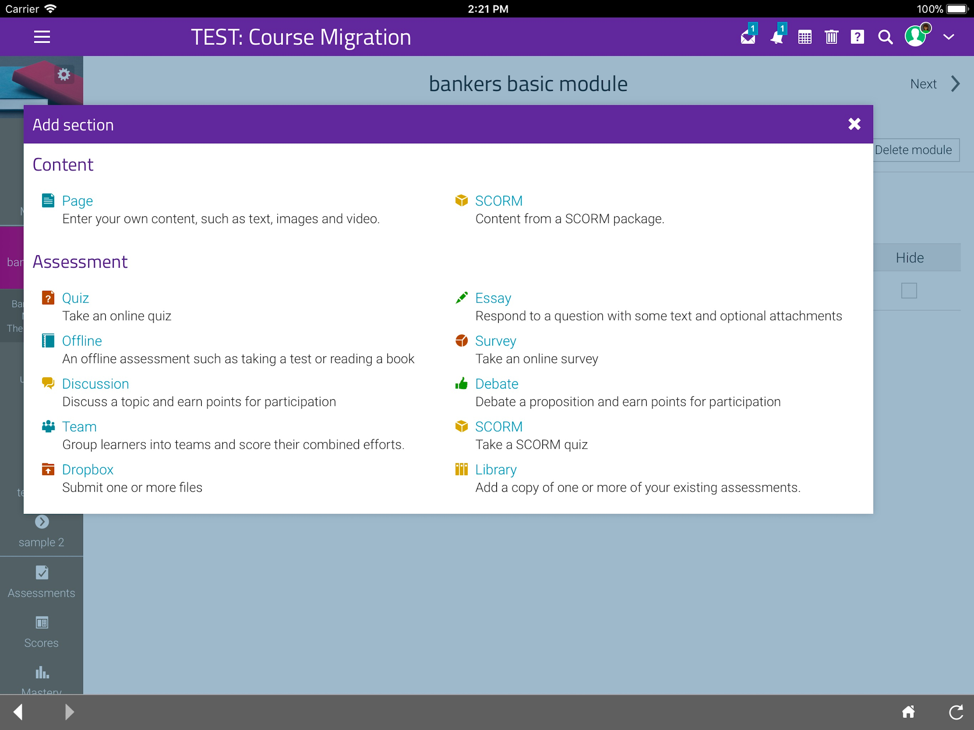Open the trash bin icon in header
This screenshot has height=730, width=974.
(x=831, y=37)
